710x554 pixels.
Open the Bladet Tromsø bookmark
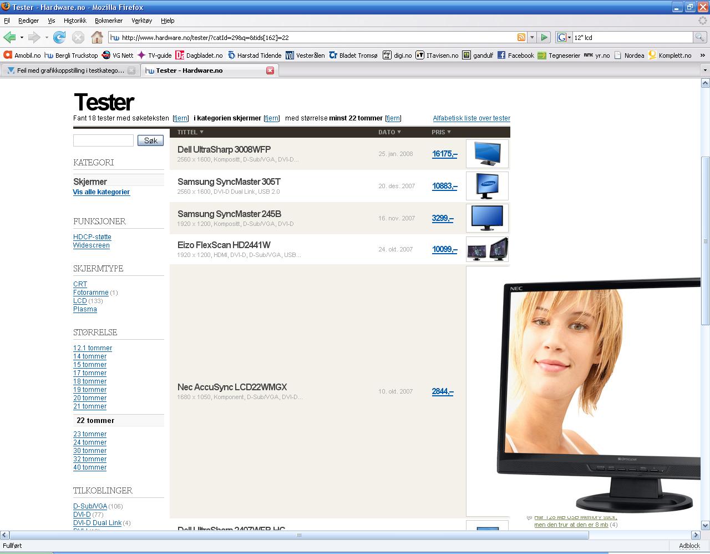click(x=353, y=55)
